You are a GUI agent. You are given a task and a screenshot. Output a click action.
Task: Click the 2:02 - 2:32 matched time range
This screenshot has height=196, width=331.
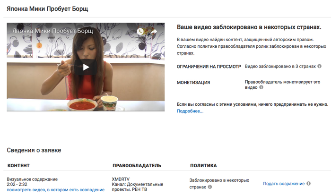17,184
